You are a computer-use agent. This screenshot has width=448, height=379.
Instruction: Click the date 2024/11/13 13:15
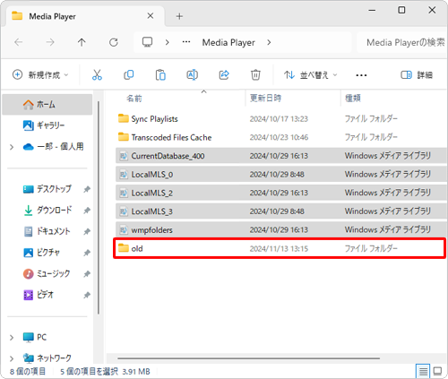click(279, 248)
